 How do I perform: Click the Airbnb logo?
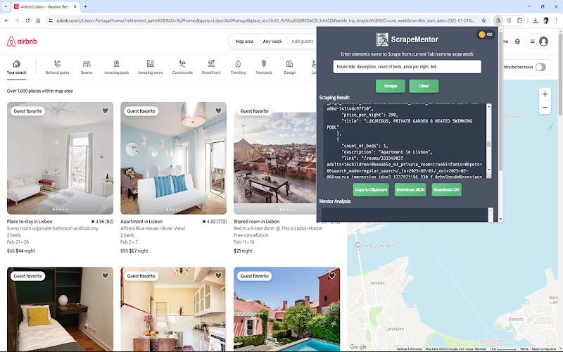tap(22, 42)
